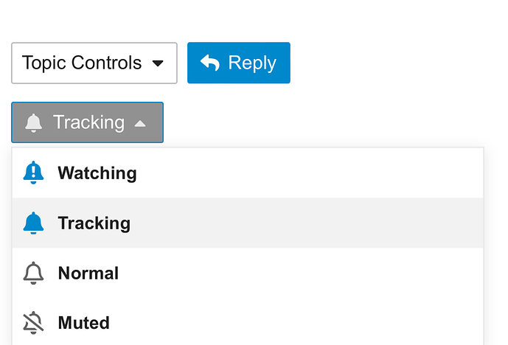
Task: Click the outlined Normal bell icon
Action: point(34,273)
